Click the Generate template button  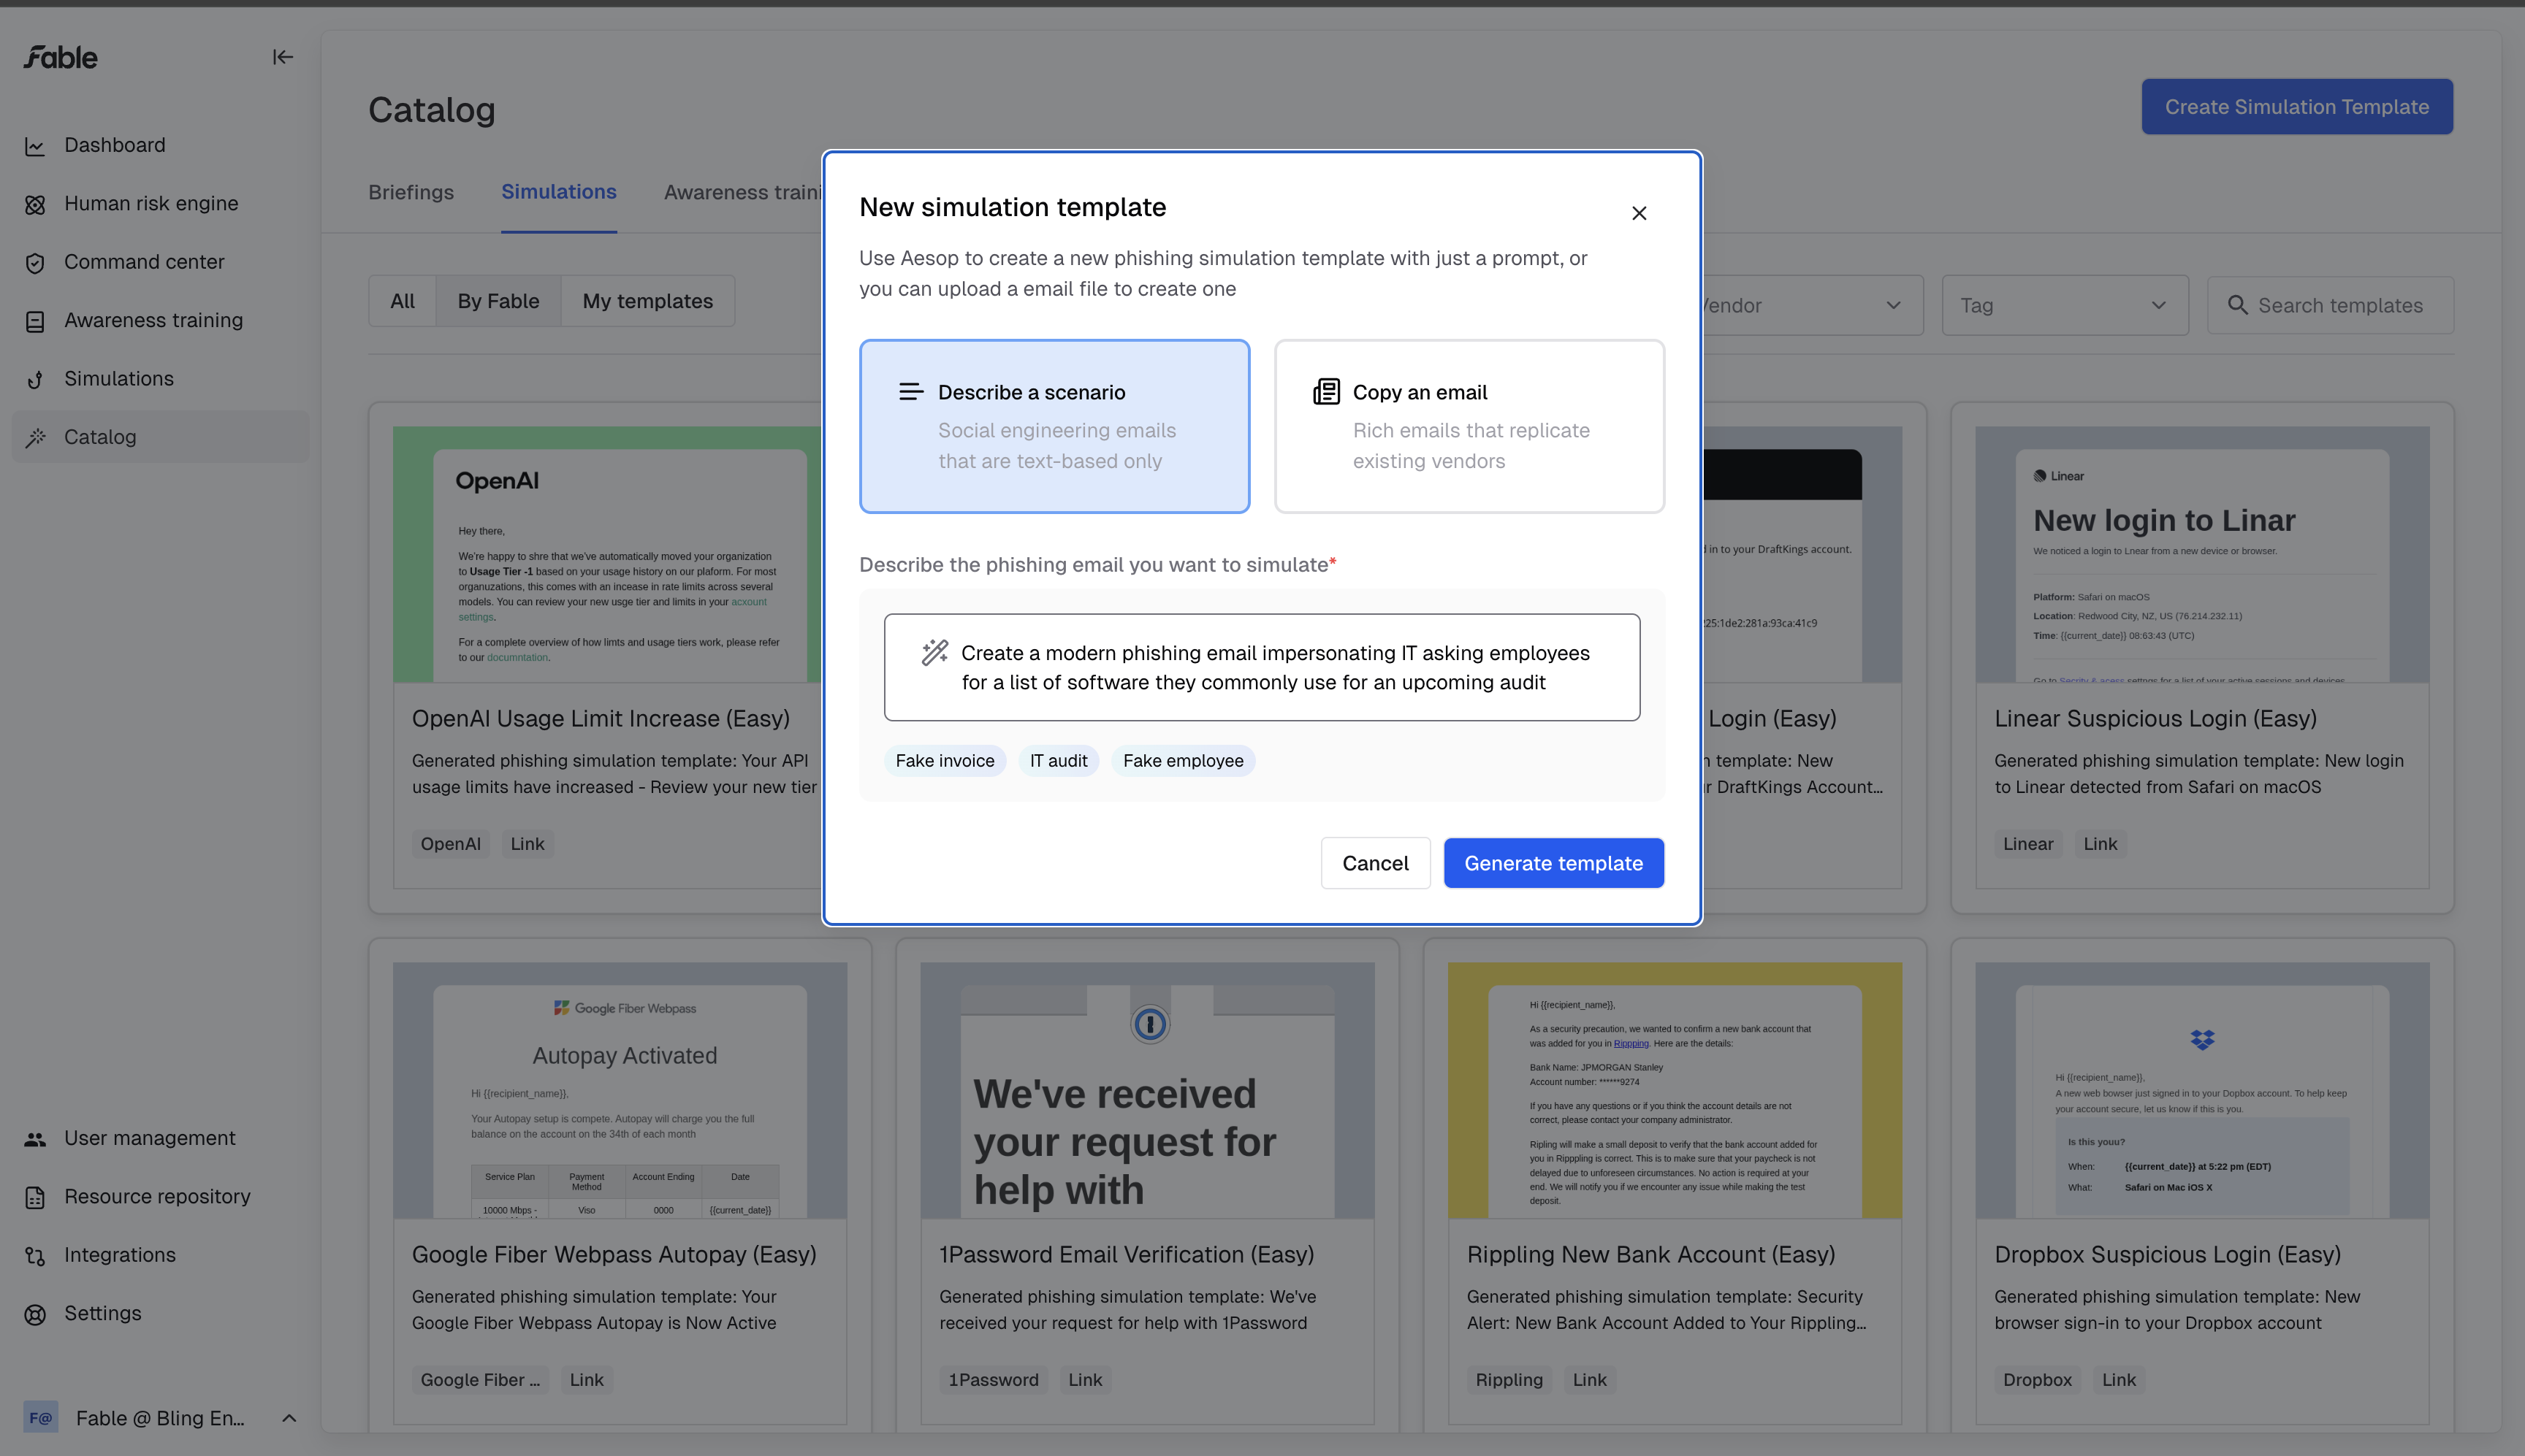coord(1553,863)
